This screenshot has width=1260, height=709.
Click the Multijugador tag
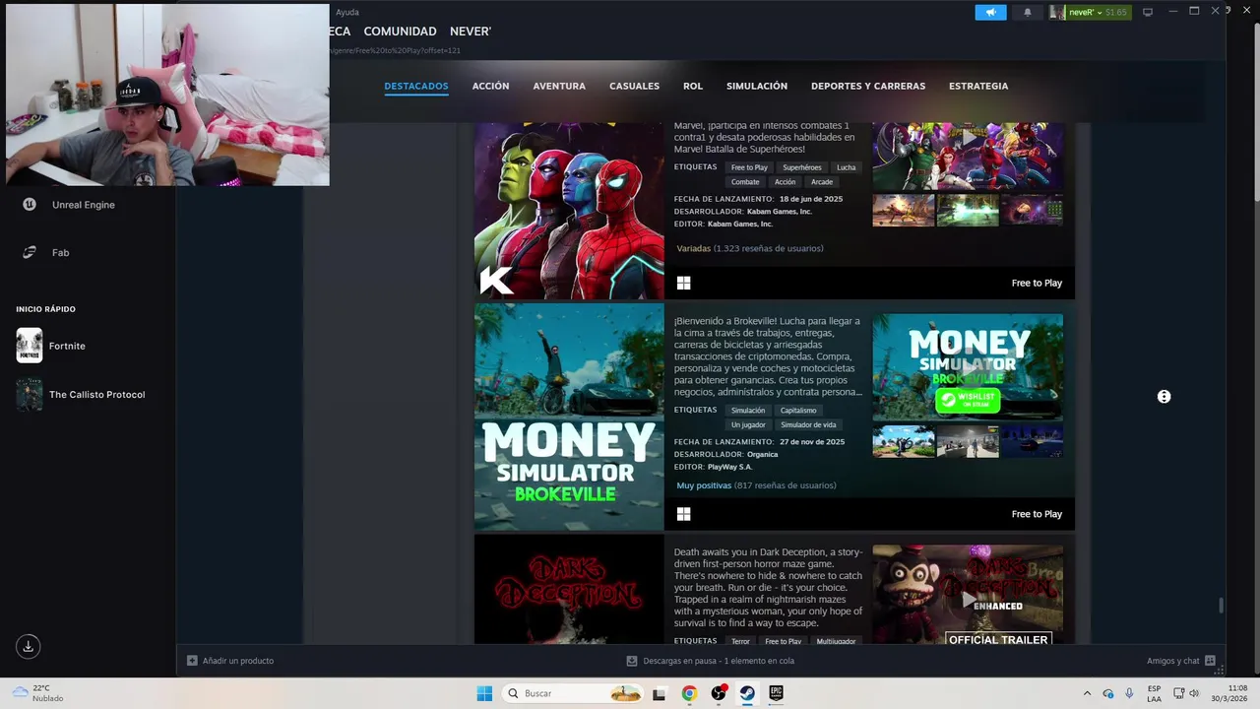click(836, 641)
